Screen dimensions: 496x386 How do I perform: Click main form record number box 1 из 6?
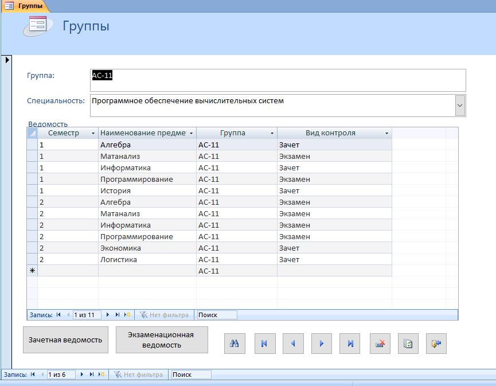[61, 375]
